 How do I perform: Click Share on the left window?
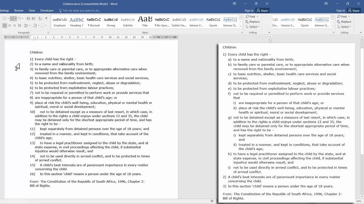[x=262, y=10]
